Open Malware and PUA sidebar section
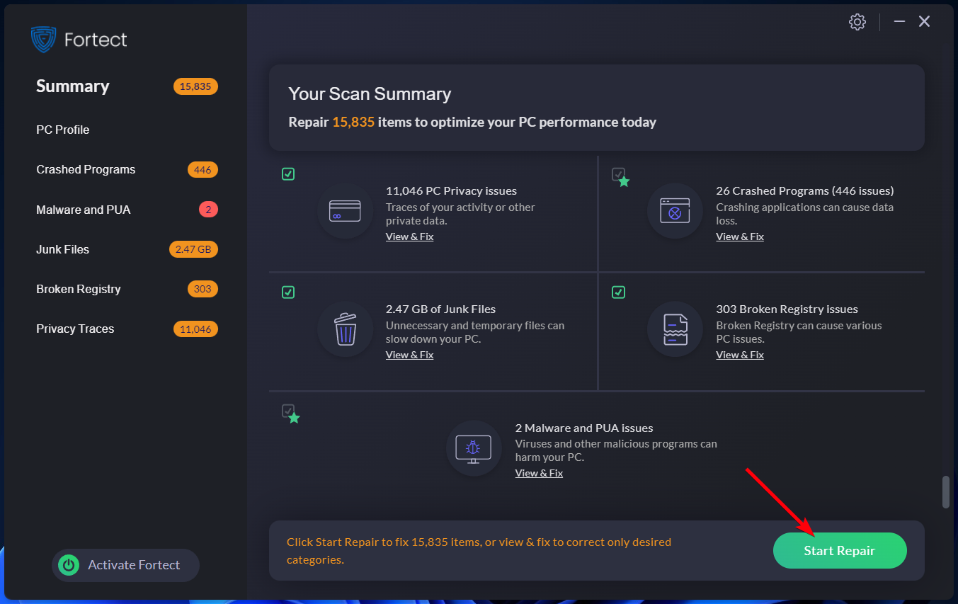 tap(84, 210)
